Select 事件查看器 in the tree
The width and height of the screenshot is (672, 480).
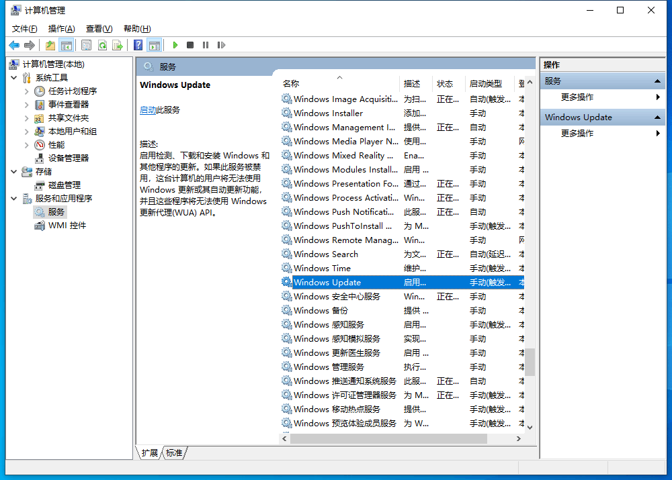pos(69,105)
